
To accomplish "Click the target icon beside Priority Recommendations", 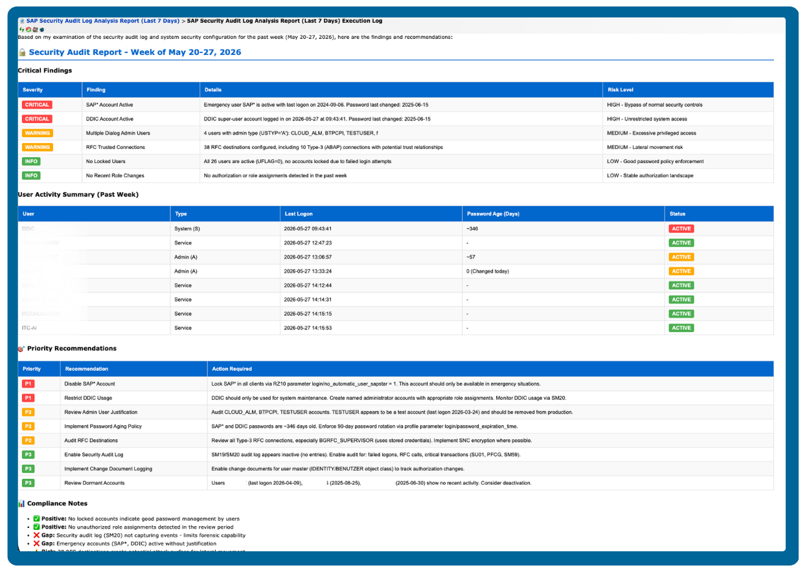I will tap(22, 349).
